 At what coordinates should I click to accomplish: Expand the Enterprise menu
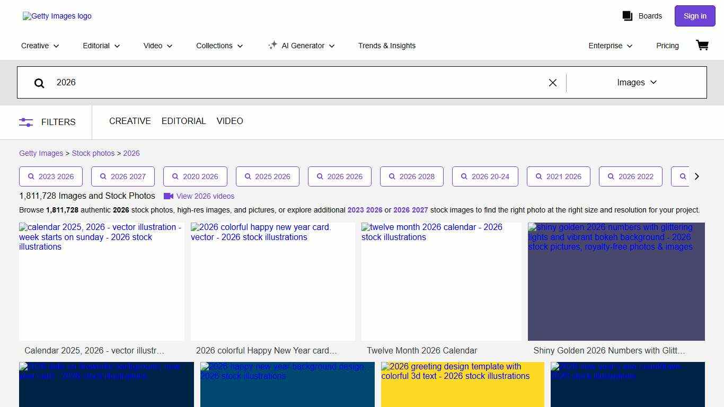pyautogui.click(x=611, y=46)
